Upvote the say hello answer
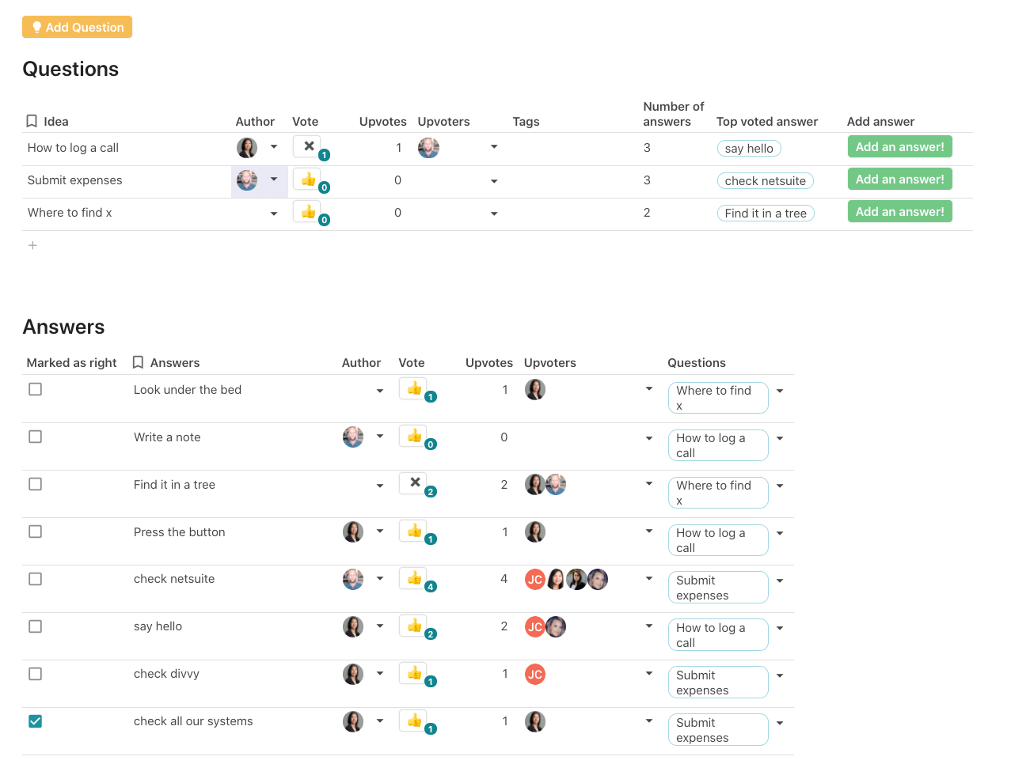 tap(414, 626)
